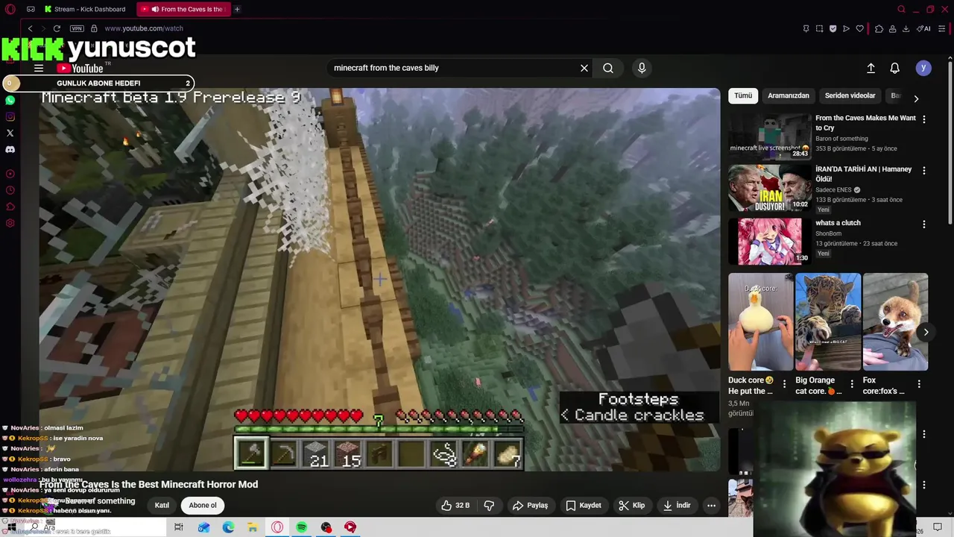954x537 pixels.
Task: Click the Kaydet save button
Action: 584,506
